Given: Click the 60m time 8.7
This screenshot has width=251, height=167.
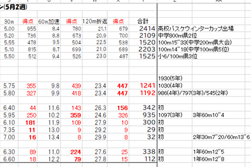Looking at the screenshot, I should coord(56,50).
